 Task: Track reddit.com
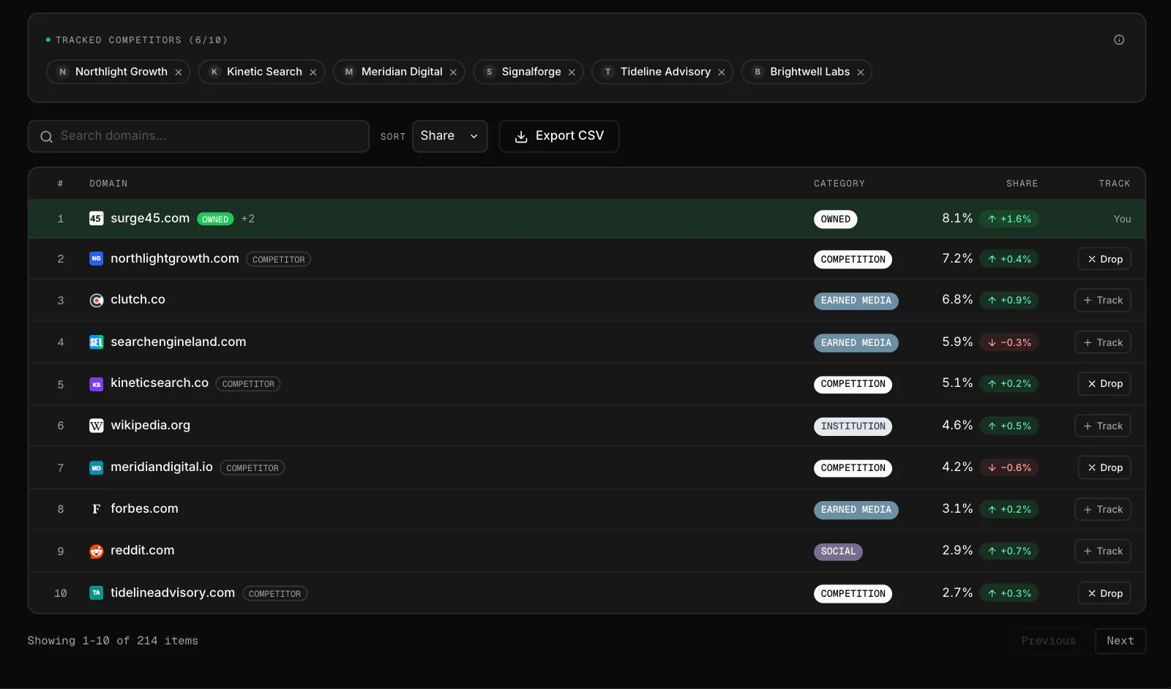click(x=1103, y=551)
